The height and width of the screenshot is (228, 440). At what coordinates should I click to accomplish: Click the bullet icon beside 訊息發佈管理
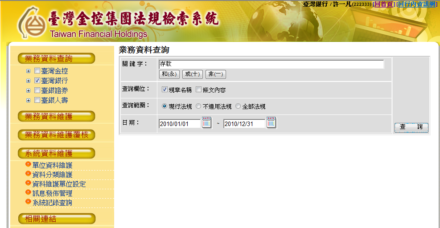pyautogui.click(x=28, y=192)
